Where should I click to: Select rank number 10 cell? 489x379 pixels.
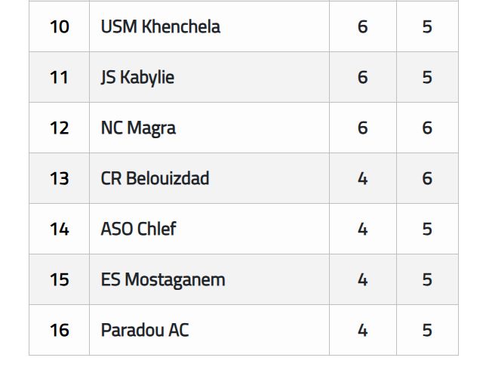pyautogui.click(x=60, y=26)
